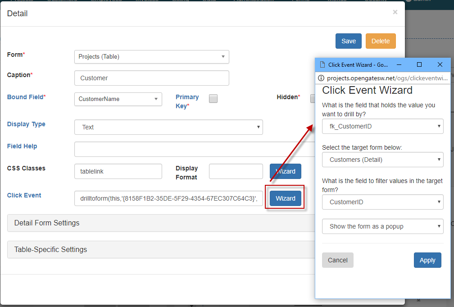
Task: Click inside the Caption input field
Action: 151,78
